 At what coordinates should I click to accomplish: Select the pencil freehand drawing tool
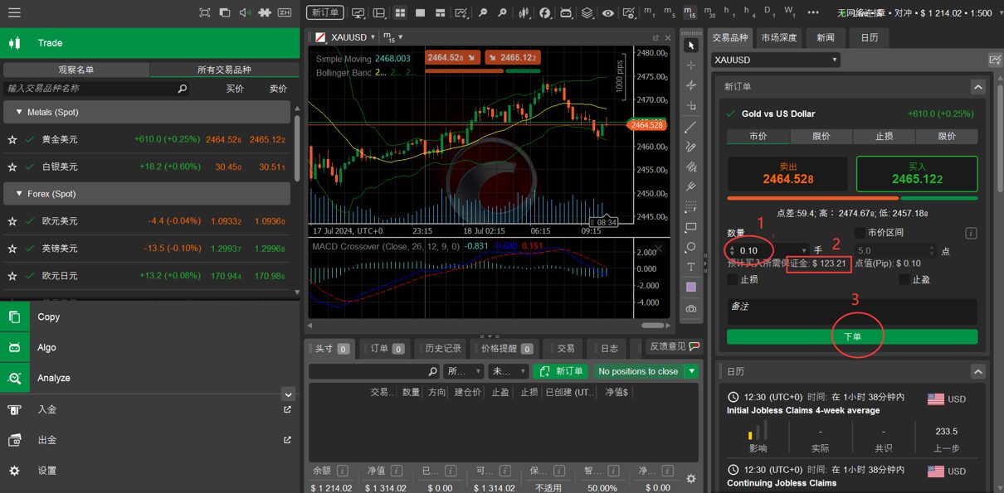[x=691, y=147]
